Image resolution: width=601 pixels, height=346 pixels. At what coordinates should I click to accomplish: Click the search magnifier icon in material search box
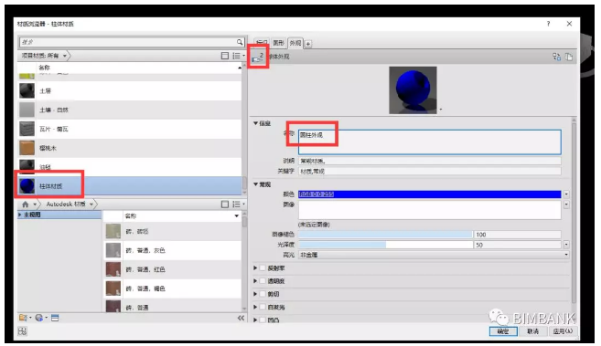[240, 42]
